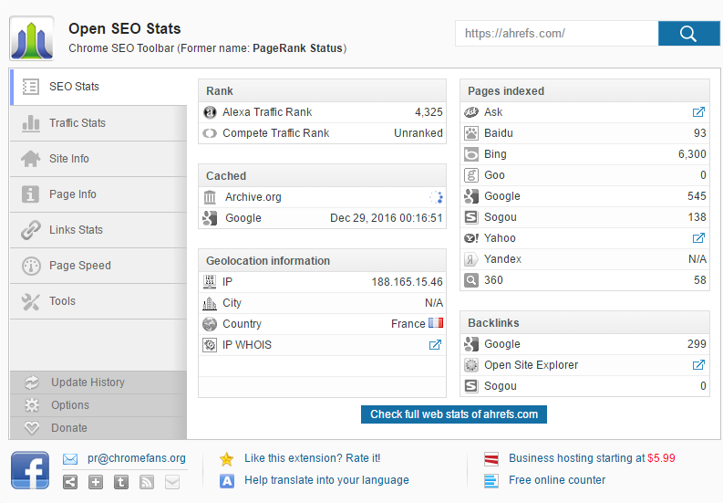Viewport: 723px width, 503px height.
Task: Click Like this extension? Rate it!
Action: point(312,458)
